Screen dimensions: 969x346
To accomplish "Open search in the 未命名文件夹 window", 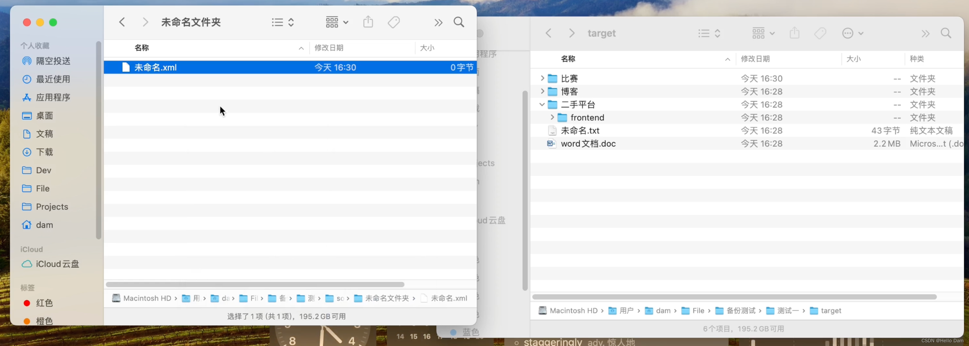I will tap(459, 22).
